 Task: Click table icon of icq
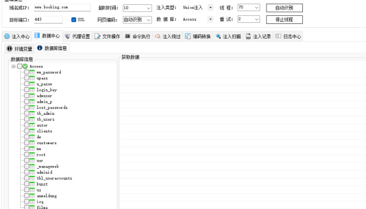pyautogui.click(x=32, y=201)
